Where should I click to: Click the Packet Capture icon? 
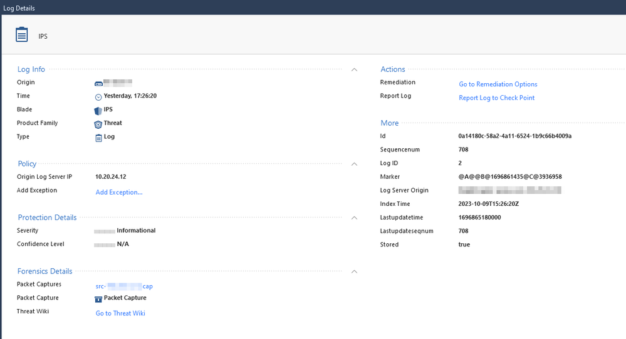[98, 299]
